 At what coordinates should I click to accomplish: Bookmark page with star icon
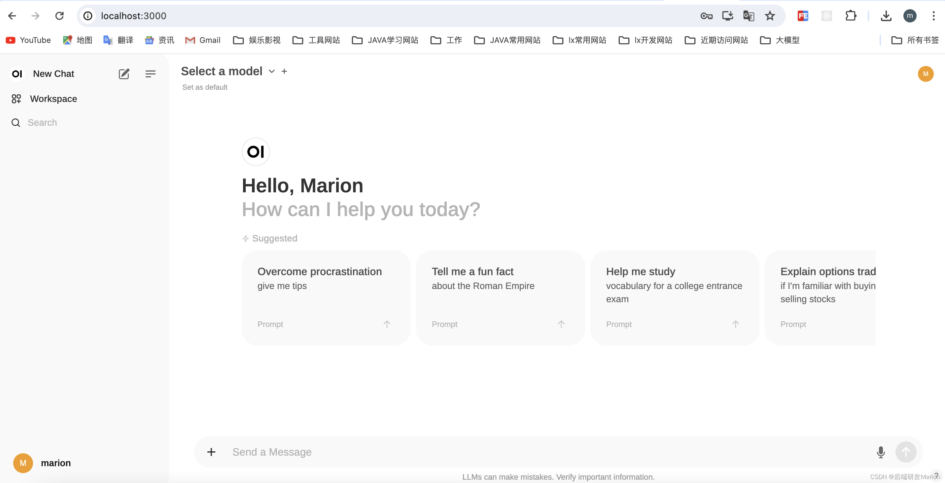(x=770, y=16)
